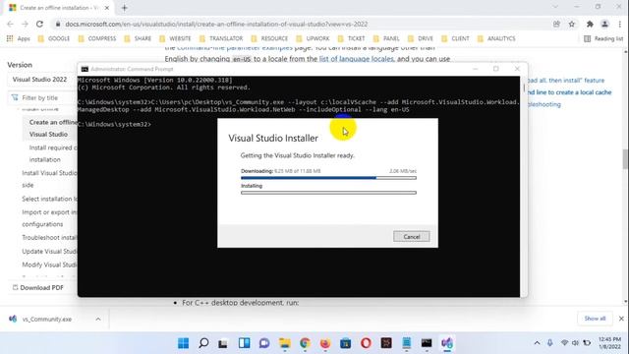The height and width of the screenshot is (354, 629).
Task: Click the Wi-Fi icon in the system tray
Action: [564, 343]
